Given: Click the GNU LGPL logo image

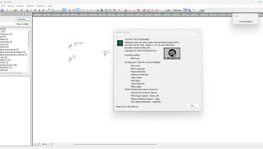Looking at the screenshot, I should coord(172,54).
